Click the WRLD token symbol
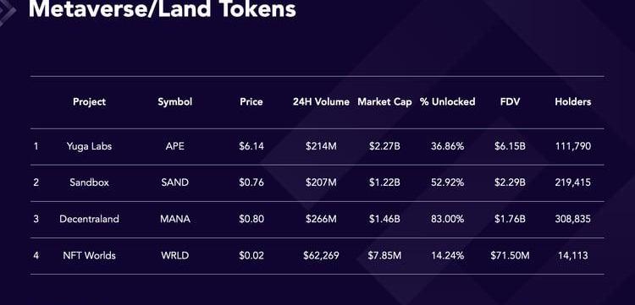 click(175, 256)
